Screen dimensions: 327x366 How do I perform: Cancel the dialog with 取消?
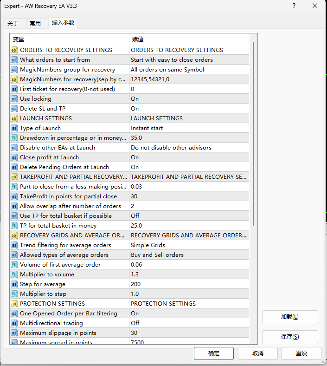click(x=258, y=353)
